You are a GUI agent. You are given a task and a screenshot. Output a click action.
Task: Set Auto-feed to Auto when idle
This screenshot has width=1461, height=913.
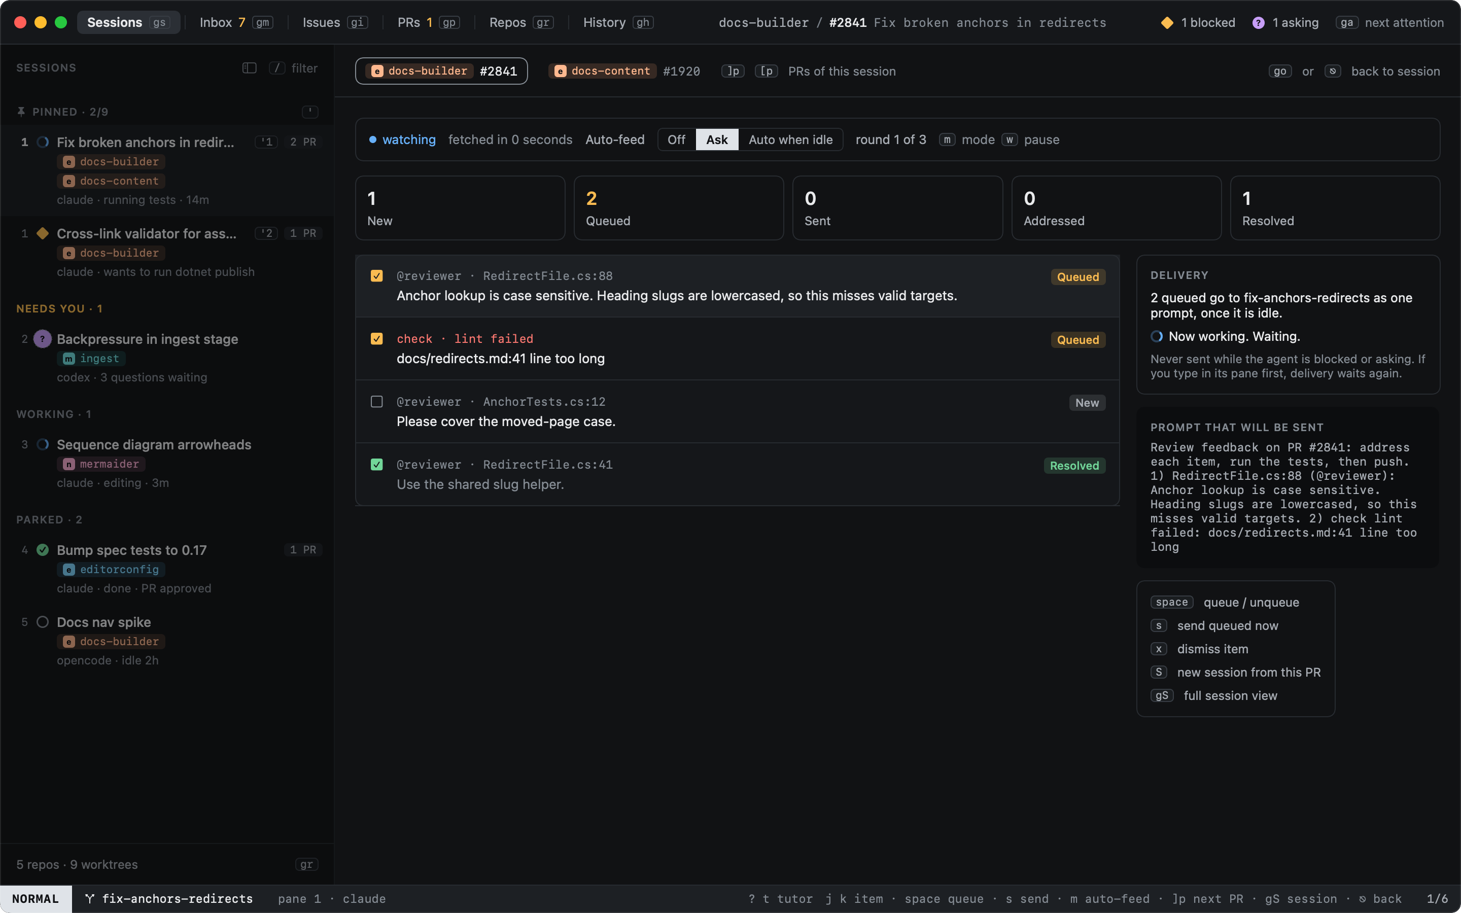790,139
